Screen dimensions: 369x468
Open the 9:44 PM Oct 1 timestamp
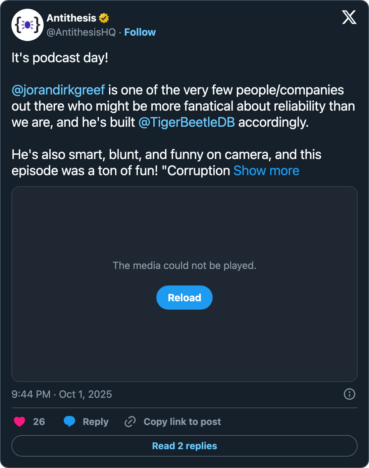62,394
